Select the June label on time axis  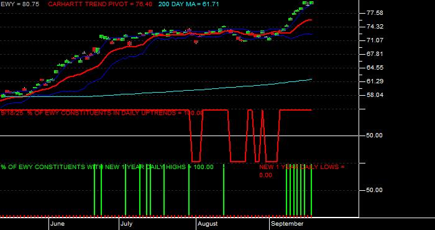[x=57, y=224]
